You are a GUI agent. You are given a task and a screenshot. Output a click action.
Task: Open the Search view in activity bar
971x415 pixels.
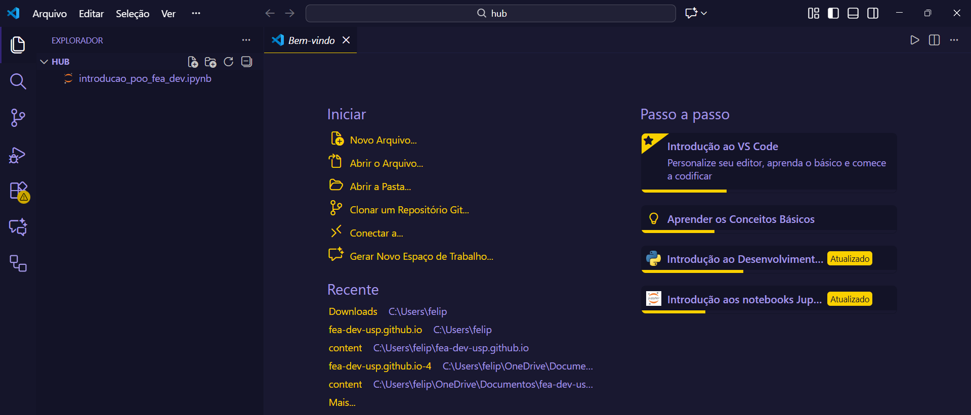(x=18, y=81)
